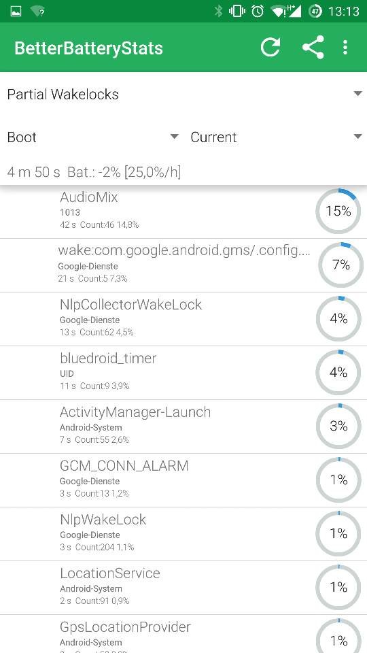Screen dimensions: 367x653
Task: Tap the 7% gauge for google gms wakelock
Action: click(340, 265)
